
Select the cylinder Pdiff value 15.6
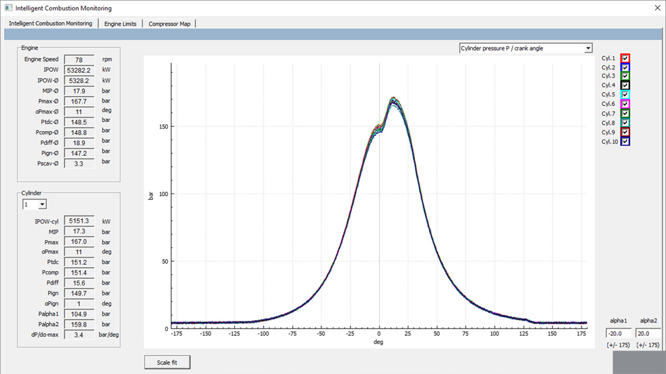[x=79, y=283]
